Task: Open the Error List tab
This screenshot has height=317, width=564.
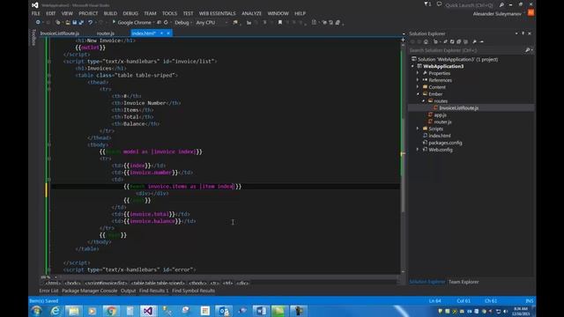Action: pyautogui.click(x=48, y=291)
